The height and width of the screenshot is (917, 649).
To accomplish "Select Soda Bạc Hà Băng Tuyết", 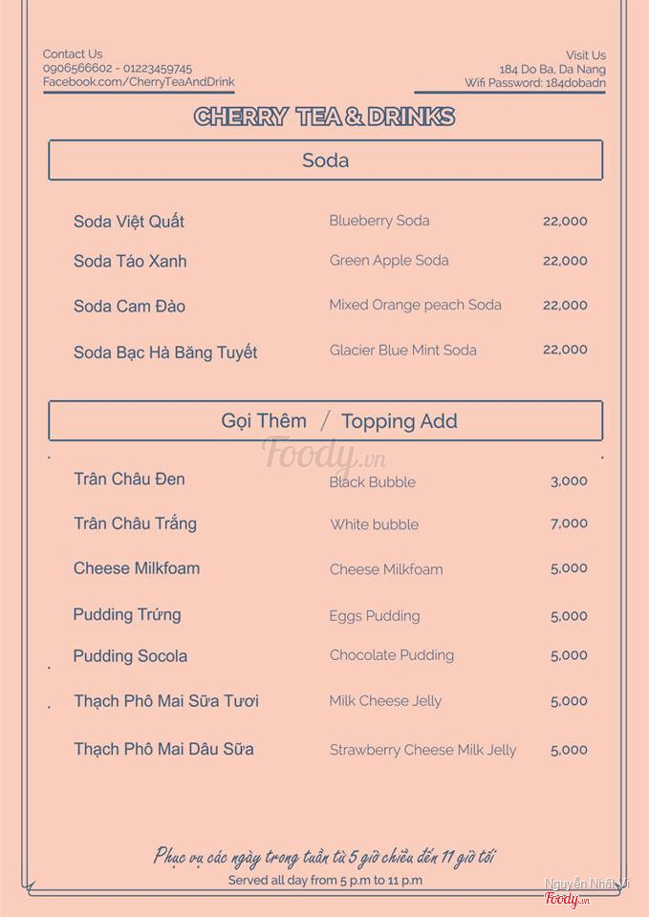I will click(165, 352).
